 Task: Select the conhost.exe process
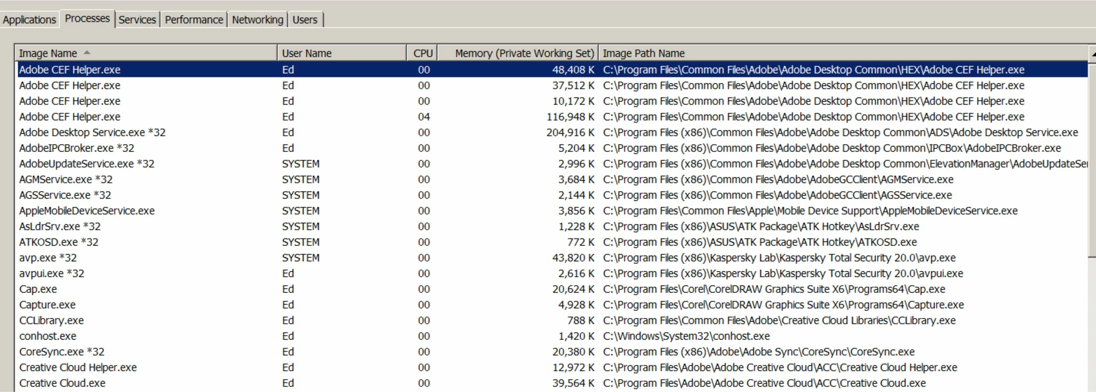48,336
